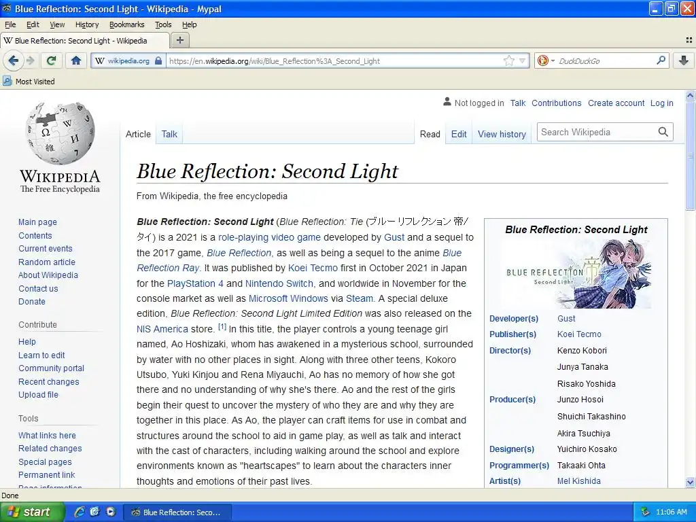696x522 pixels.
Task: Open the user Talk link at top
Action: 517,103
